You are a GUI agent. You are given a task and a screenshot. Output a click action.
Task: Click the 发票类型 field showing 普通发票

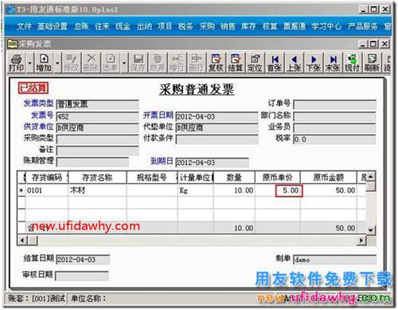[97, 104]
